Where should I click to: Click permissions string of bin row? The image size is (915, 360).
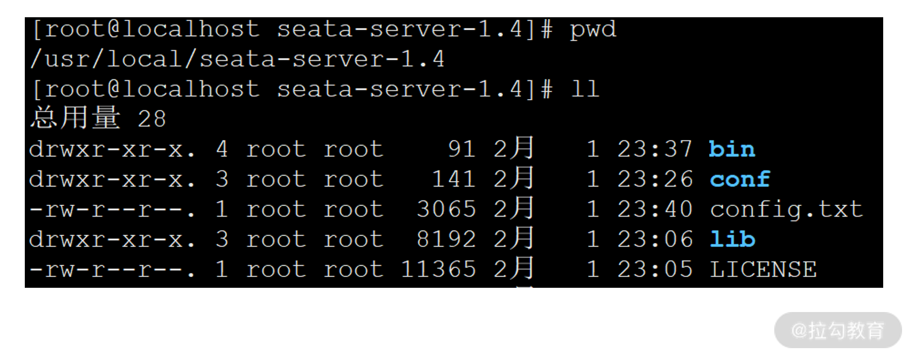(x=112, y=149)
